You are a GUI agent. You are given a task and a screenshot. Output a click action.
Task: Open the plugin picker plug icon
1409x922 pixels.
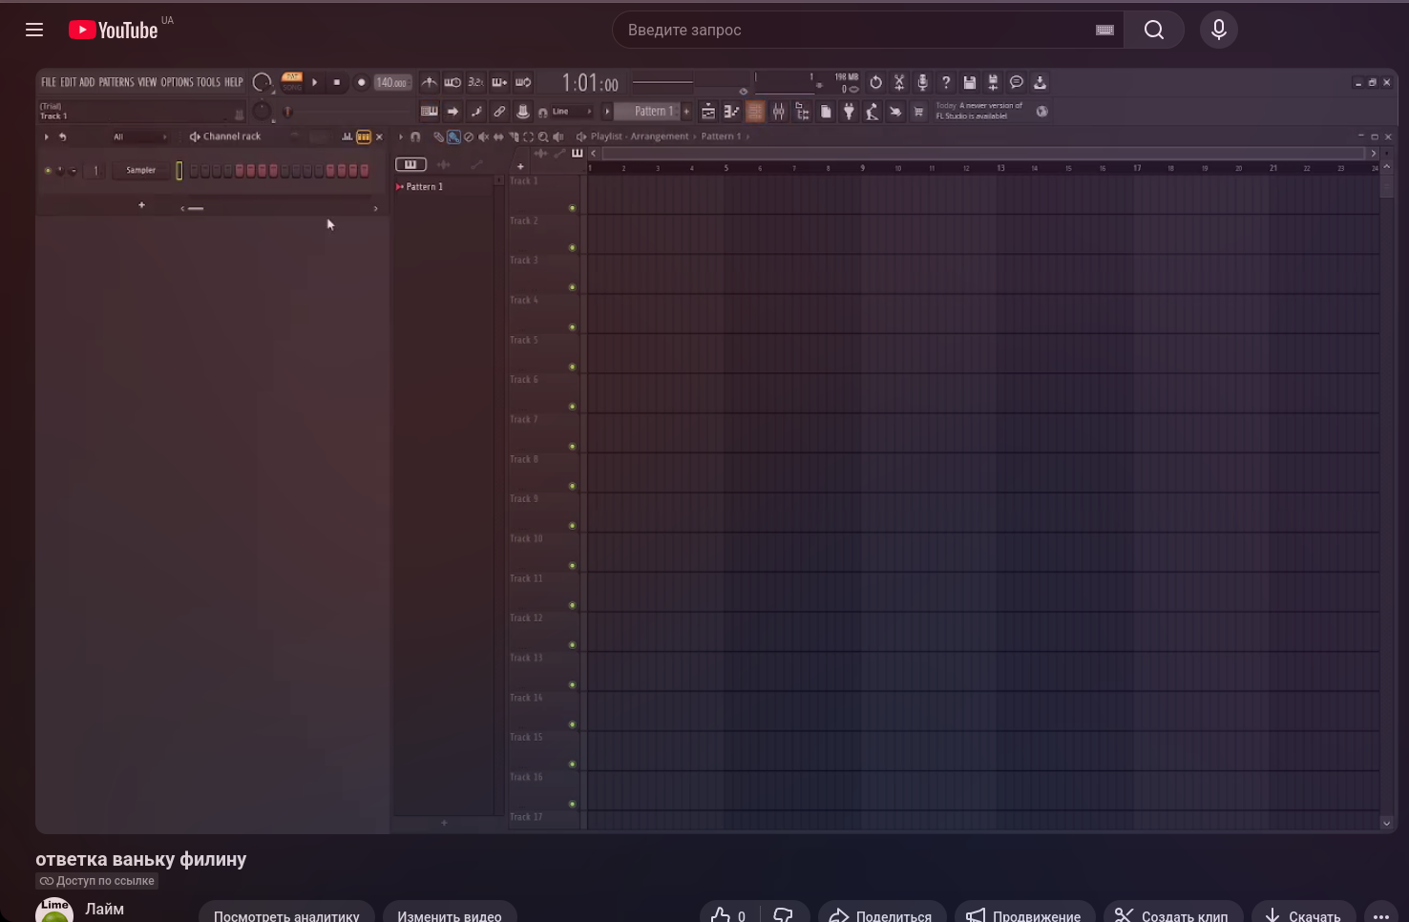point(849,112)
